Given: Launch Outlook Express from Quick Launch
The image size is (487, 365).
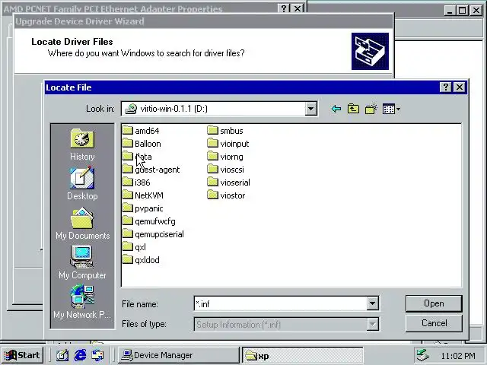Looking at the screenshot, I should click(x=97, y=355).
